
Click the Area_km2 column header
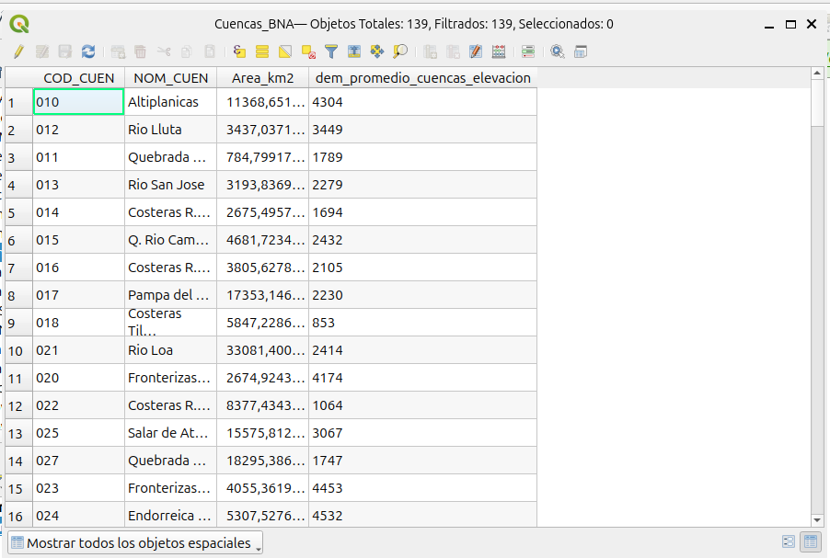pos(262,78)
